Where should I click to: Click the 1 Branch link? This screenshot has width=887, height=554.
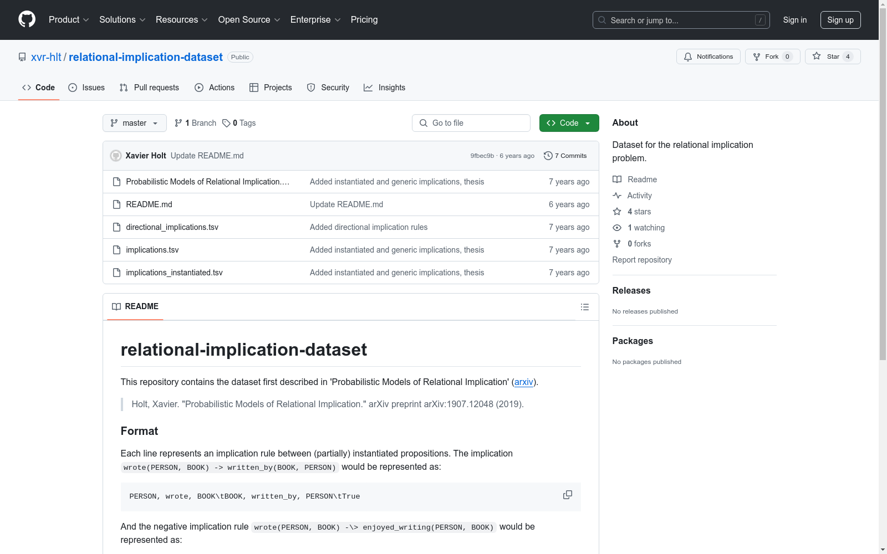coord(195,123)
